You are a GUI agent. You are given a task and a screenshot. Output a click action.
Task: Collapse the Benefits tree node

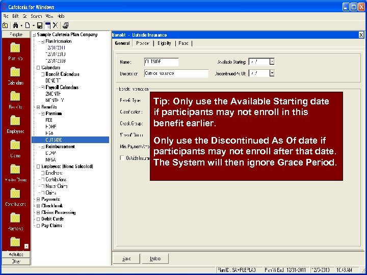pos(38,107)
